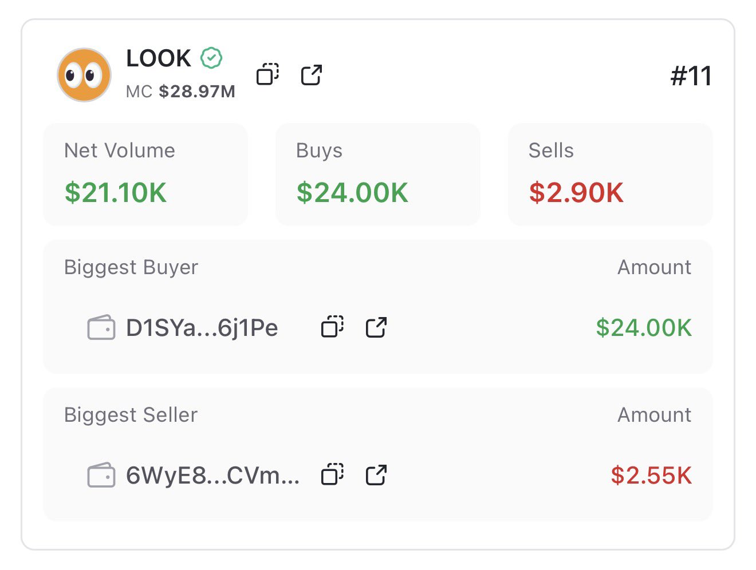Image resolution: width=756 pixels, height=570 pixels.
Task: Click the MC $28.97M market cap text
Action: point(180,91)
